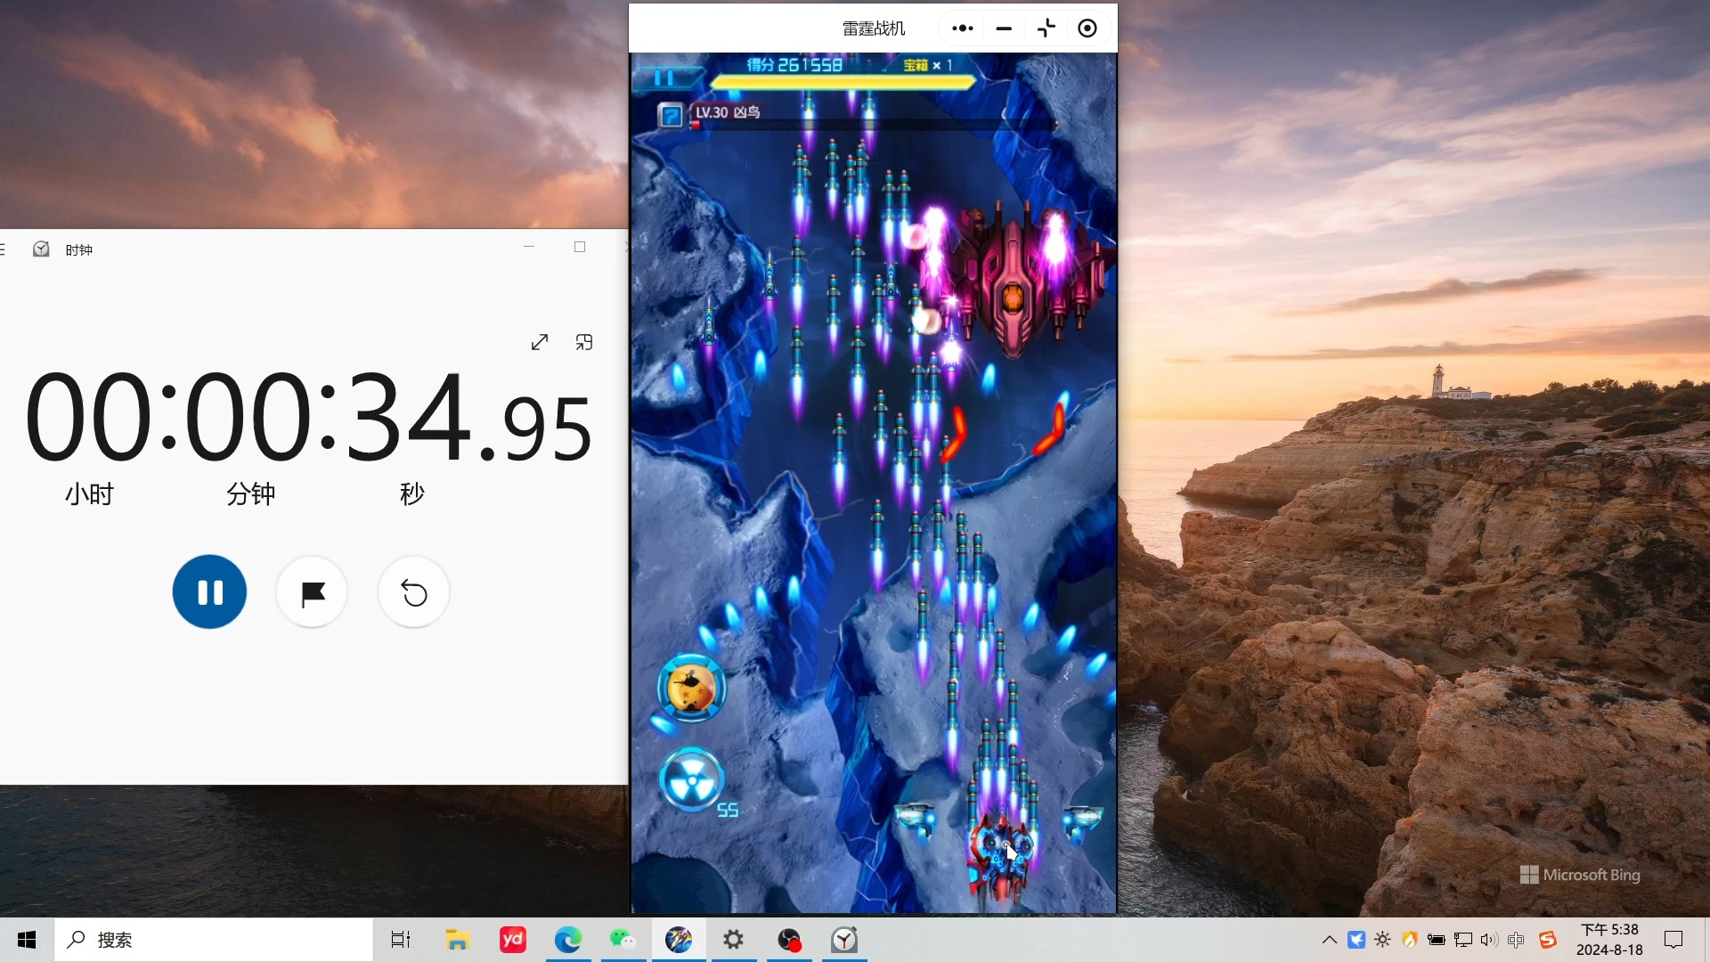This screenshot has height=962, width=1710.
Task: Click the stopwatch time readout
Action: [308, 419]
